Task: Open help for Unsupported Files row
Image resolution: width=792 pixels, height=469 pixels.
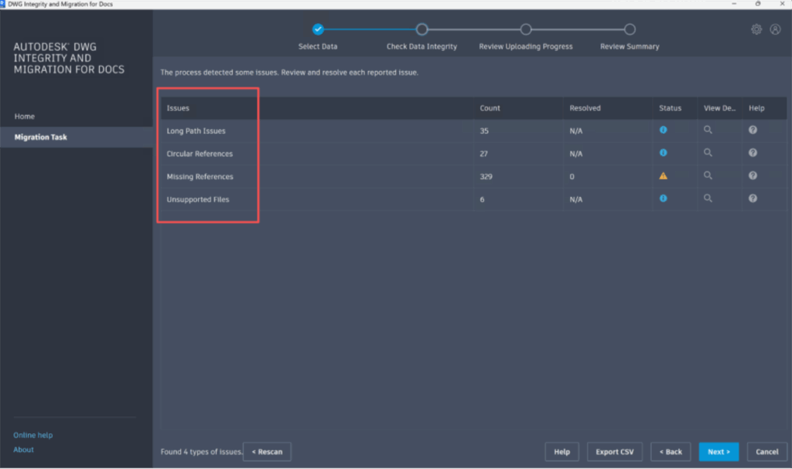Action: tap(753, 199)
